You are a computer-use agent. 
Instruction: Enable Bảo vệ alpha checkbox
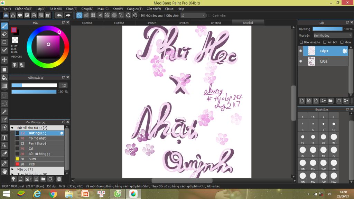(301, 42)
